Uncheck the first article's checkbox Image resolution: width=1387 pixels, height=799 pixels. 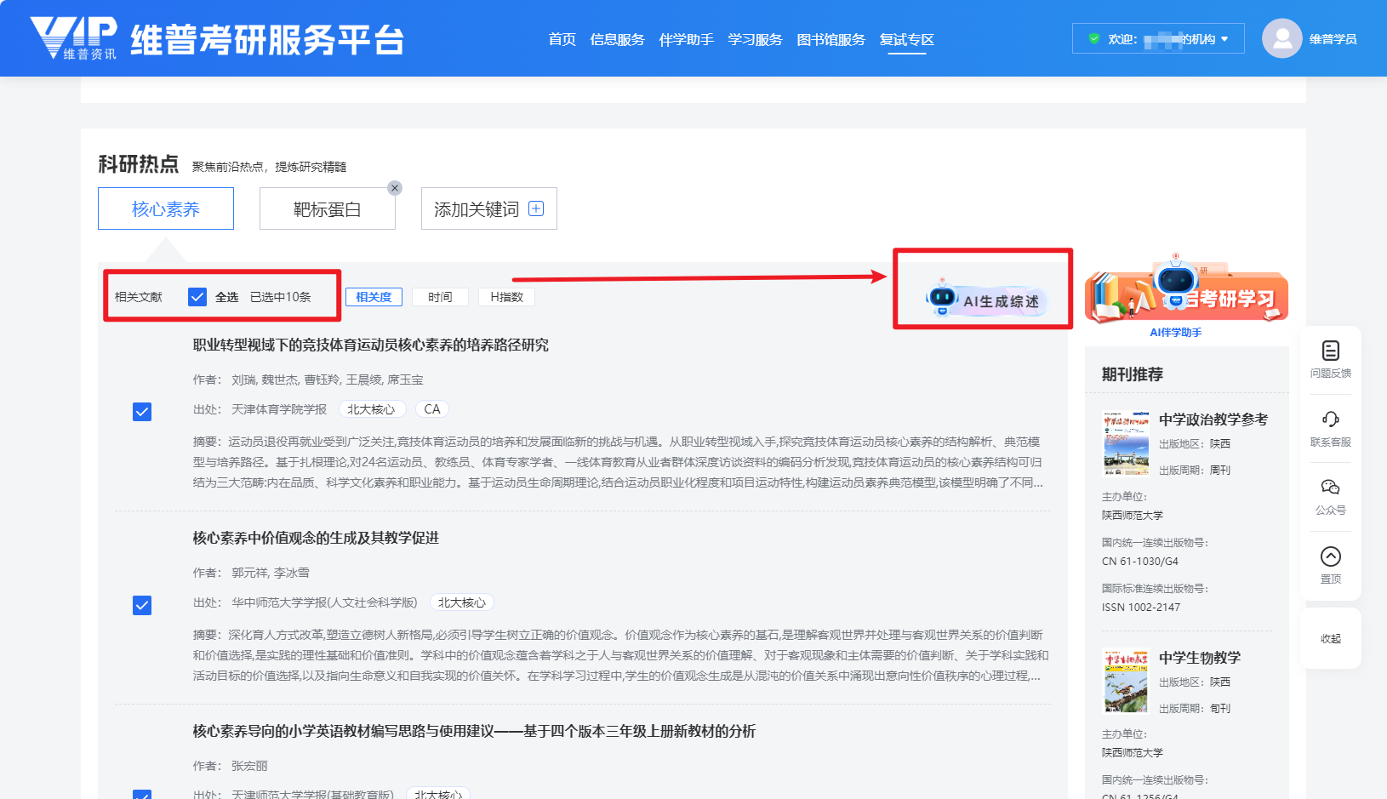[x=142, y=412]
